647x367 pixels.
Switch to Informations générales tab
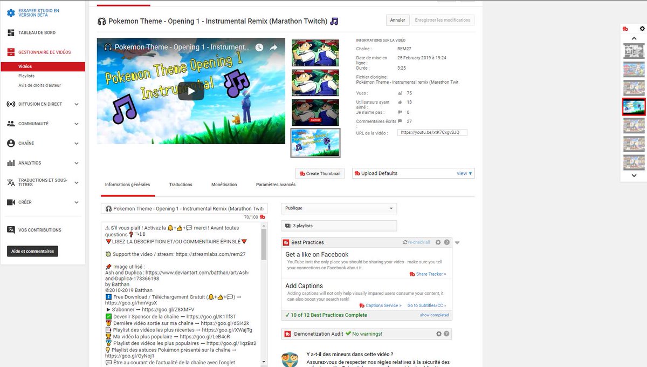pos(128,185)
